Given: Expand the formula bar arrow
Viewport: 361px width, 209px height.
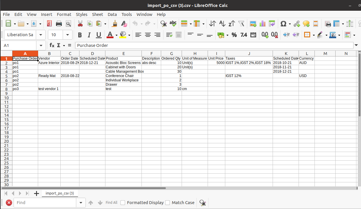Looking at the screenshot, I should click(x=356, y=45).
